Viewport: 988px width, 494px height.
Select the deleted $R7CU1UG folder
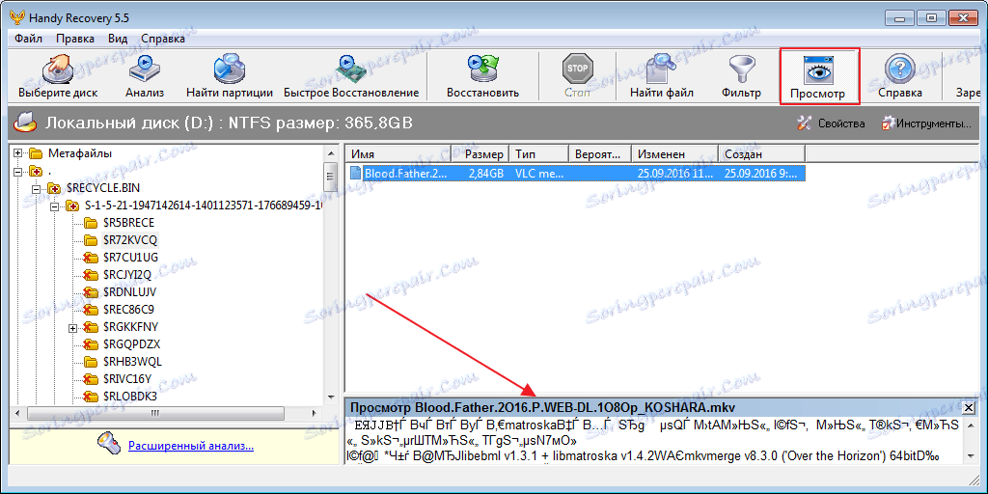[x=130, y=258]
